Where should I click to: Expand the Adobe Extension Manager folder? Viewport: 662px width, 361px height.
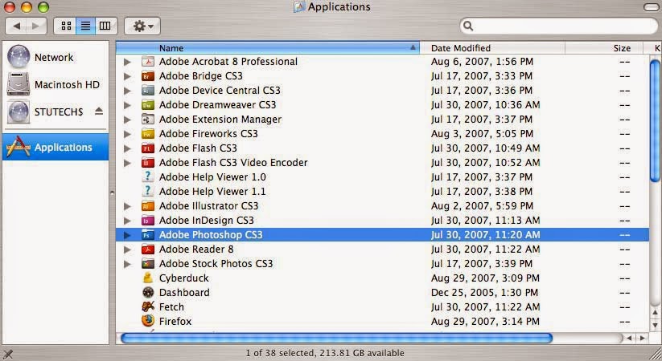[127, 120]
